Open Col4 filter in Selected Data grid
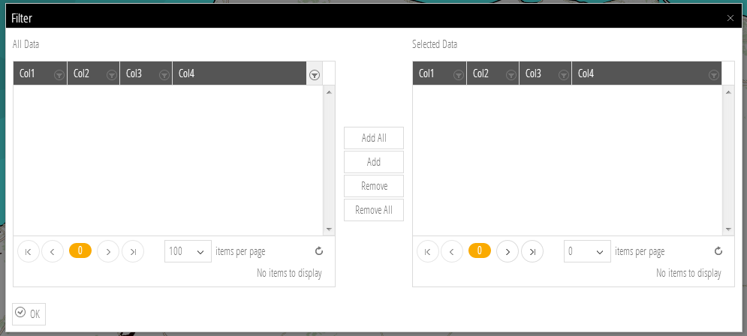The width and height of the screenshot is (747, 336). 714,74
